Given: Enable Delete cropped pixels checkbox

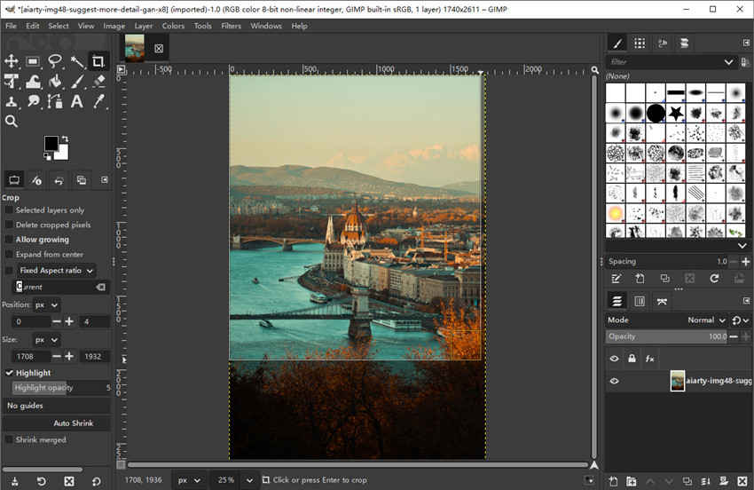Looking at the screenshot, I should tap(9, 225).
